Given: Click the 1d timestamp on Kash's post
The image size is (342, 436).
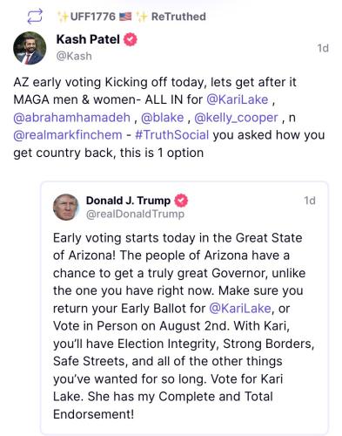Looking at the screenshot, I should tap(323, 48).
